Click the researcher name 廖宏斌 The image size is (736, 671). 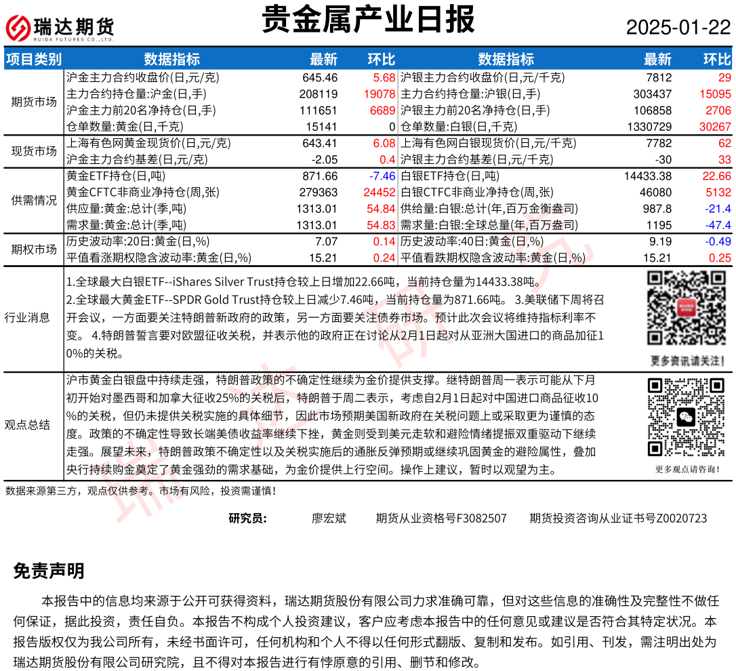pyautogui.click(x=329, y=518)
